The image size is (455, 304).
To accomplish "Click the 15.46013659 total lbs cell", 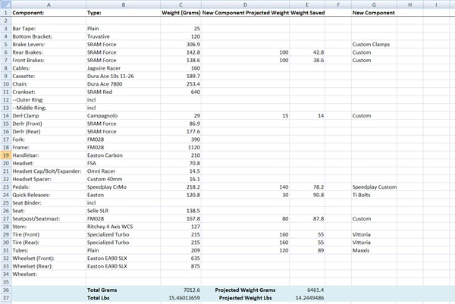I will [x=180, y=298].
